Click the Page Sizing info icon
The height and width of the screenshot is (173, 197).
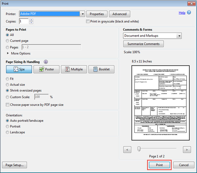coord(46,62)
